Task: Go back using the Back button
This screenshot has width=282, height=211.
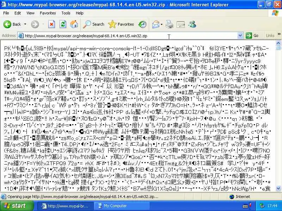Action: pyautogui.click(x=12, y=24)
